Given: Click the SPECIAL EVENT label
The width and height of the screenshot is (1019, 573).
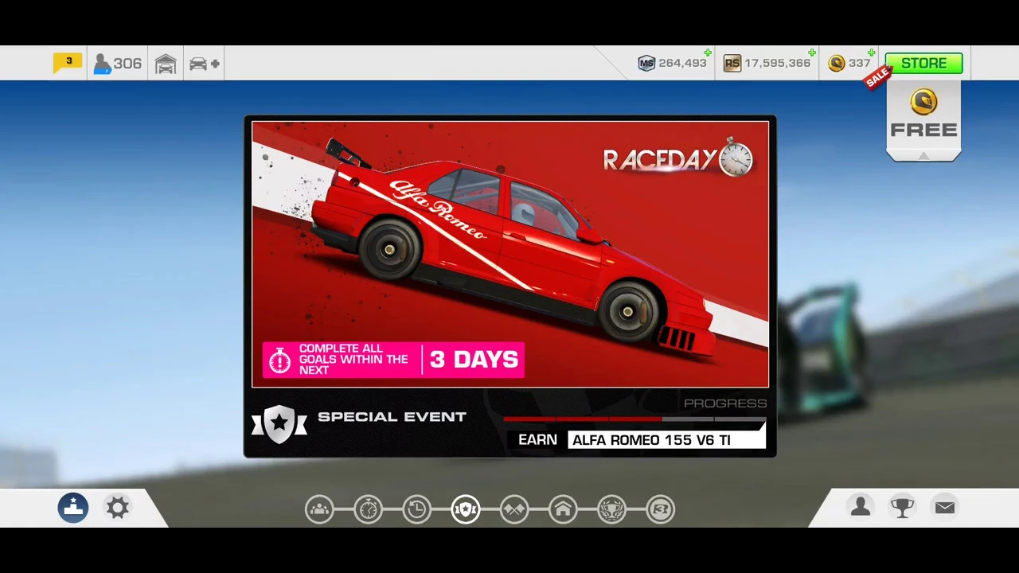Looking at the screenshot, I should click(x=392, y=416).
